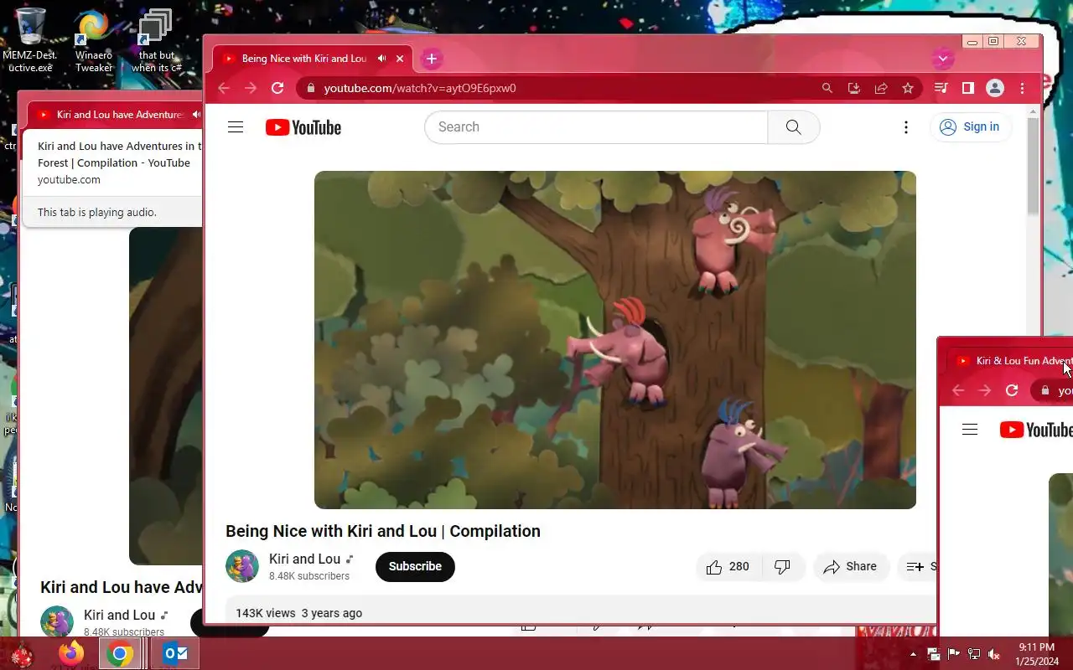Viewport: 1073px width, 670px height.
Task: Click the taskbar clock showing 9:11 PM
Action: click(1036, 654)
